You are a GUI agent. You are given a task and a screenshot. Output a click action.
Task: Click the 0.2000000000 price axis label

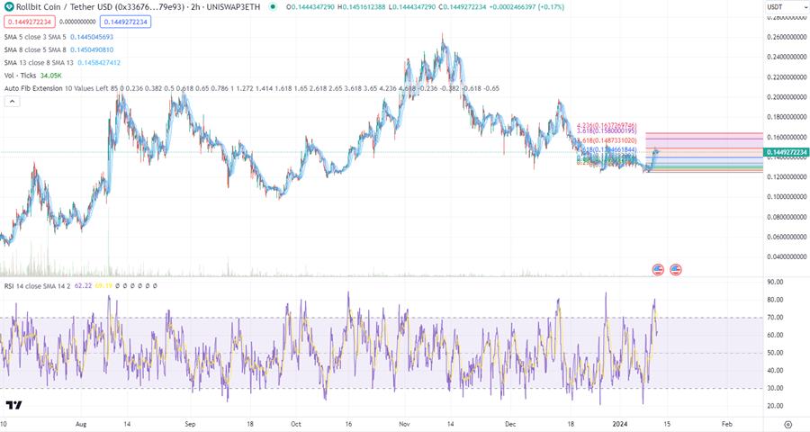coord(785,97)
